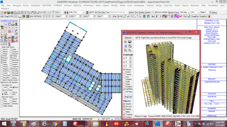Undo the last action

pos(42,13)
